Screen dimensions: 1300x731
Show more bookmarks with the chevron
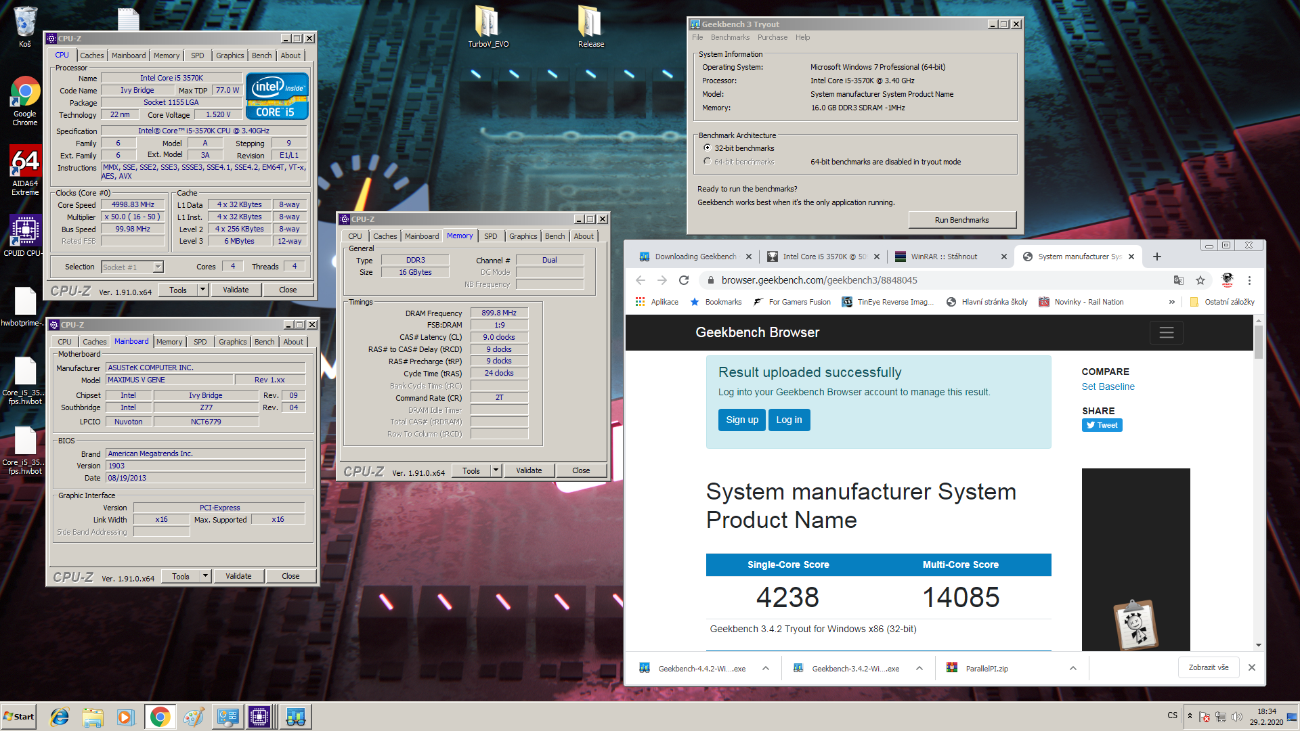[x=1171, y=302]
